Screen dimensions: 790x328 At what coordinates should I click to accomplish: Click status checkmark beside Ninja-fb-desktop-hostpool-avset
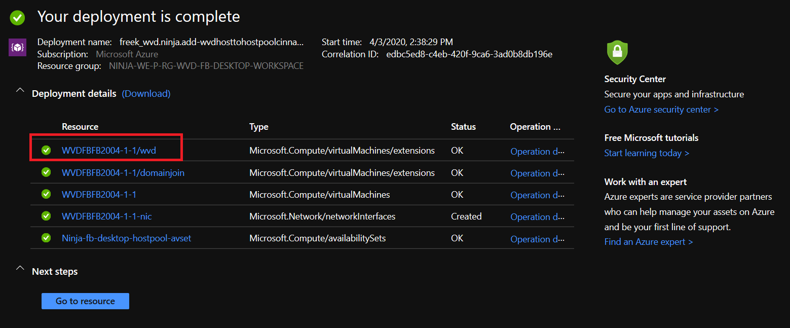click(x=46, y=238)
